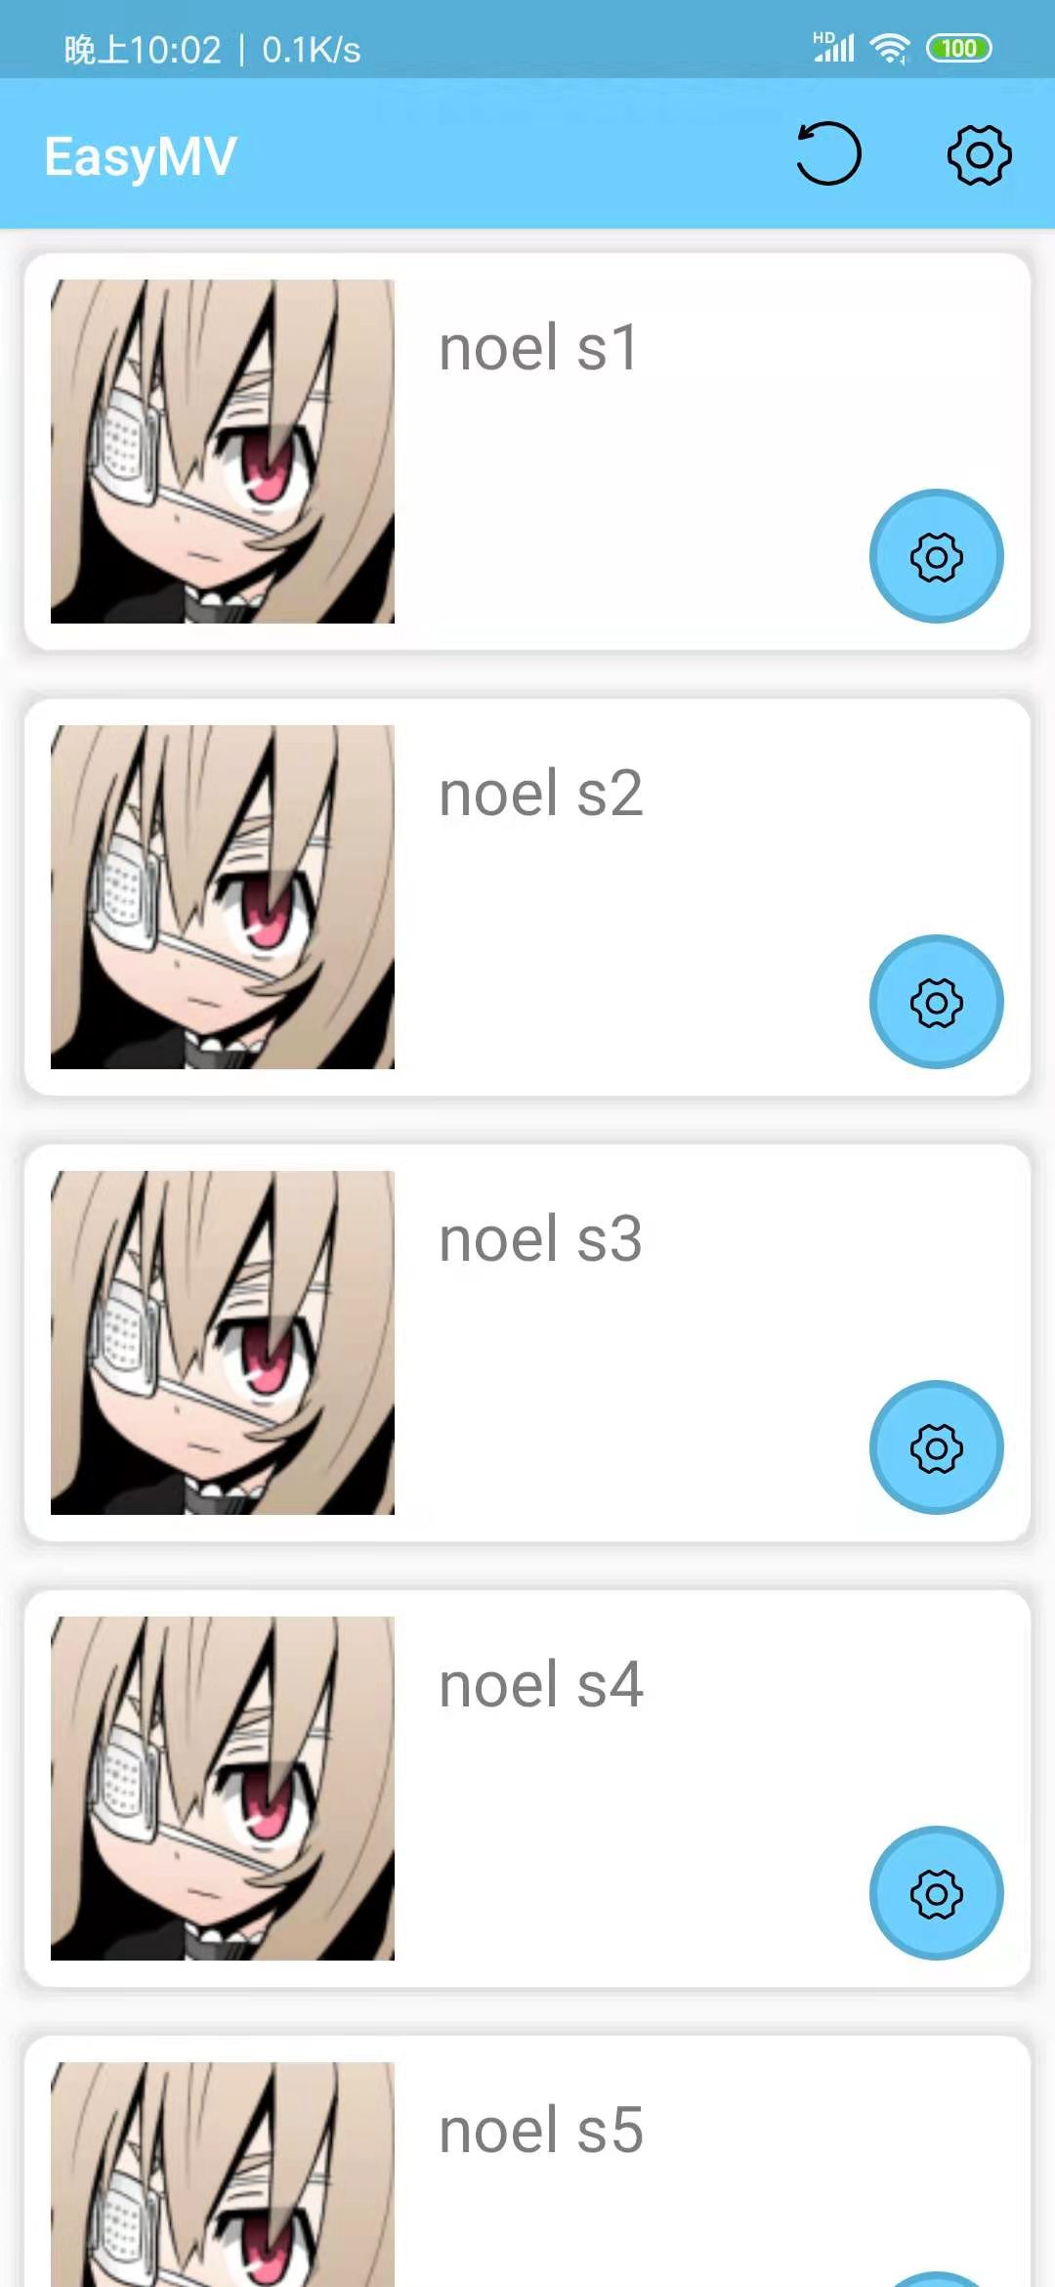
Task: Open settings for noel s3
Action: coord(936,1447)
